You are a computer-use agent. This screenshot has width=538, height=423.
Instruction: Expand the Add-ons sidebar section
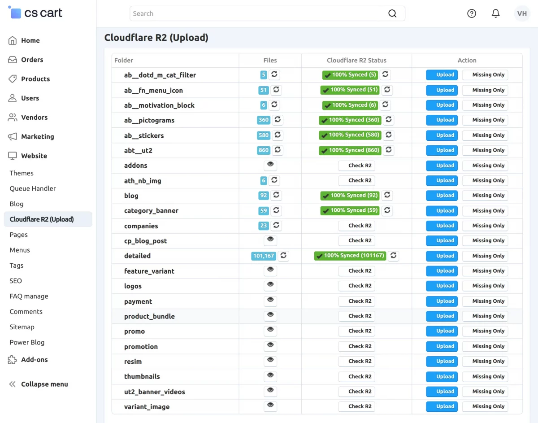coord(28,359)
